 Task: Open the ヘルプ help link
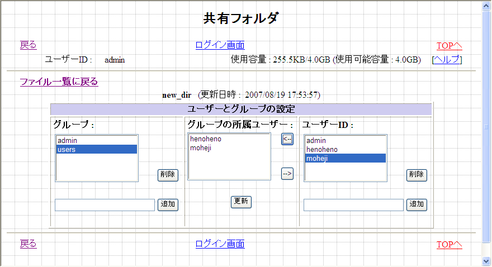tap(447, 60)
